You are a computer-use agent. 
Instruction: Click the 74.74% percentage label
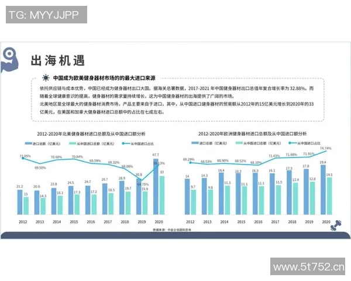326,148
